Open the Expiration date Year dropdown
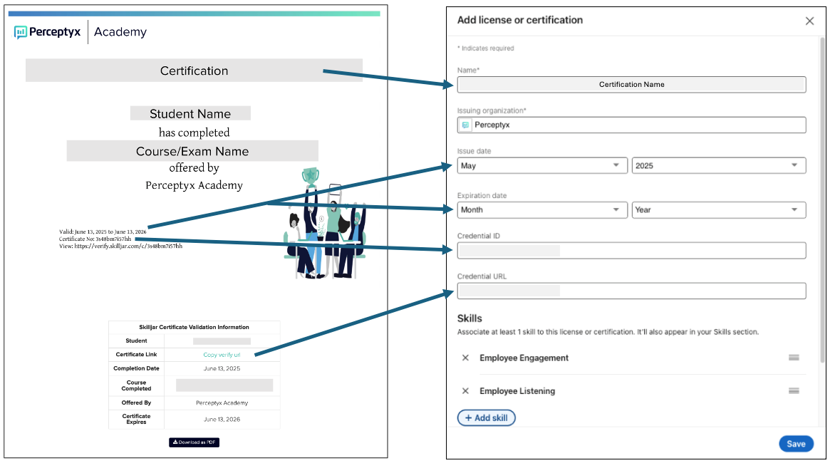 (x=718, y=210)
